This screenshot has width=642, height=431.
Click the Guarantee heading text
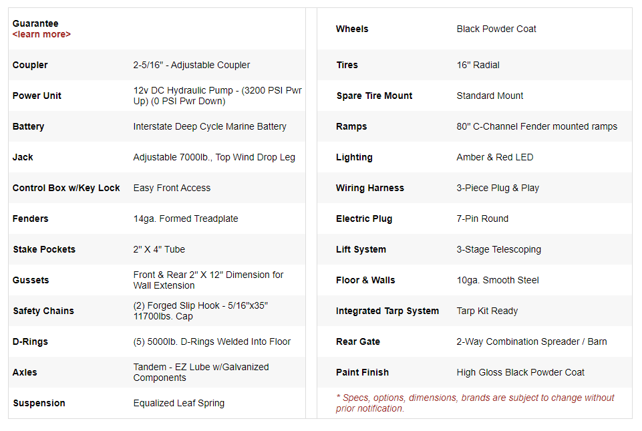coord(35,23)
